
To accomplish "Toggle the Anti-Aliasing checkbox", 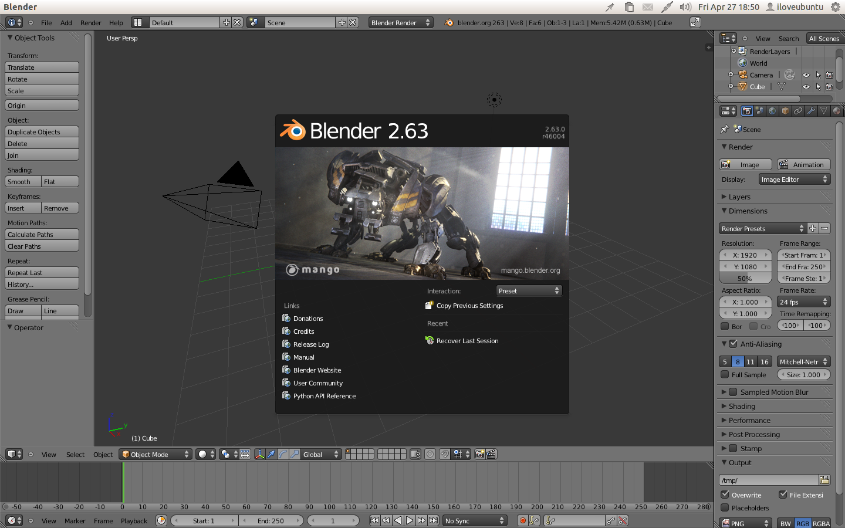I will [x=733, y=344].
